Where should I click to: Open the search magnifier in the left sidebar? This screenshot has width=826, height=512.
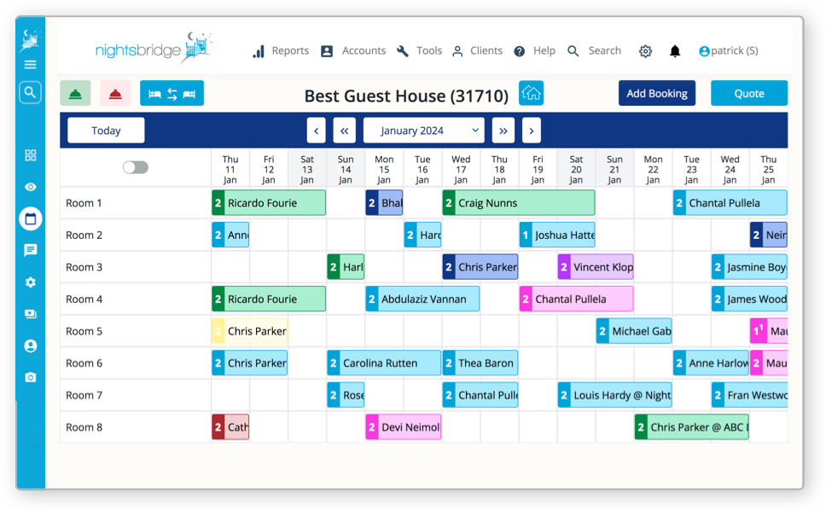click(x=30, y=91)
